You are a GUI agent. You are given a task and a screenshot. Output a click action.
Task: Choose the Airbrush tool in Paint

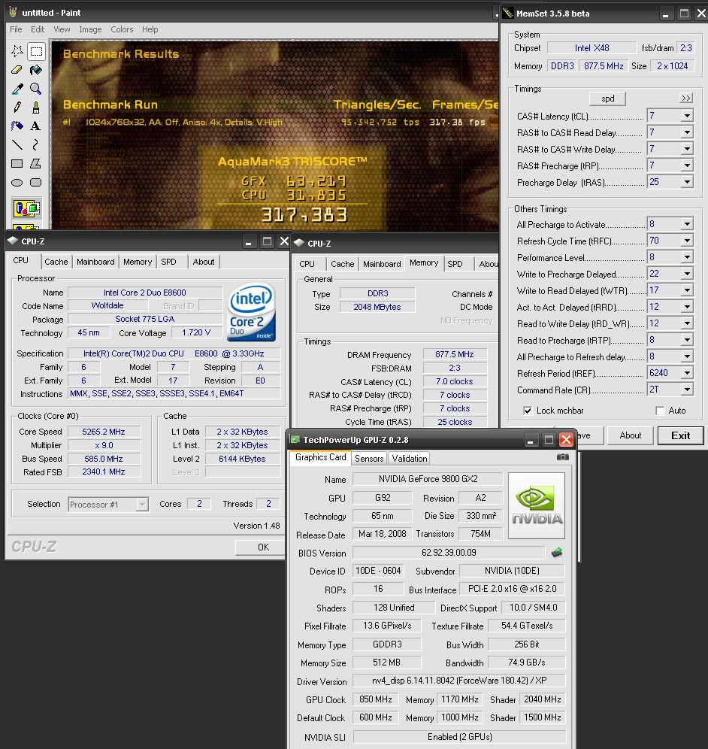pos(17,126)
